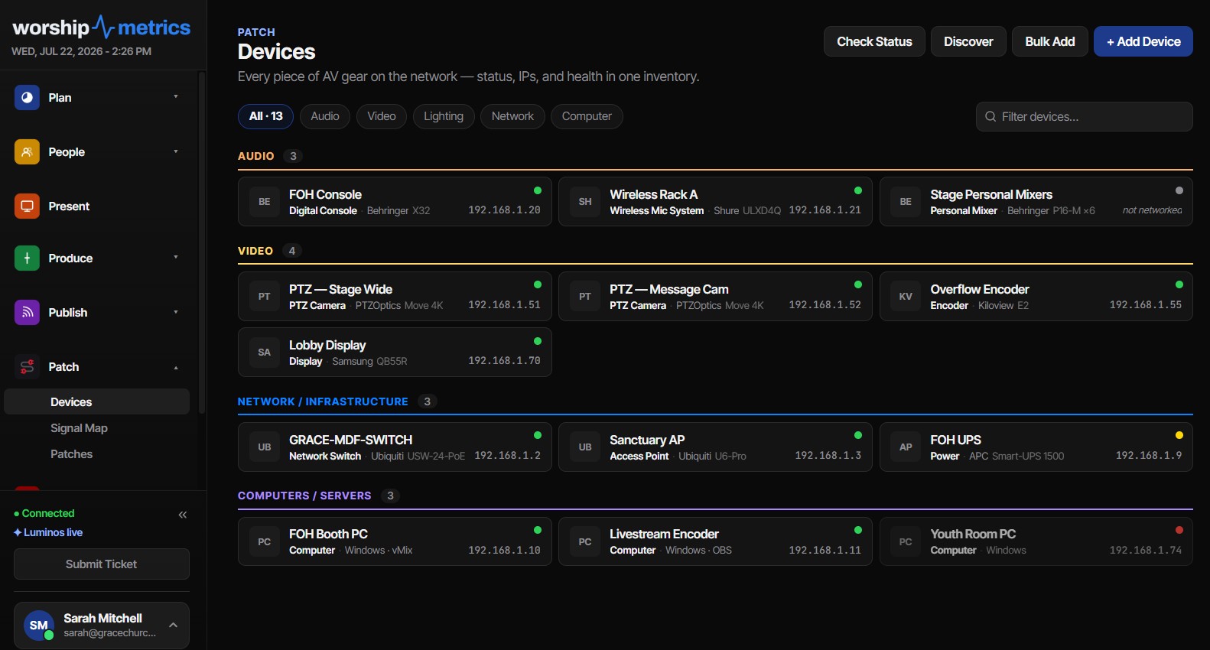The width and height of the screenshot is (1210, 650).
Task: Filter devices by Audio
Action: (325, 116)
